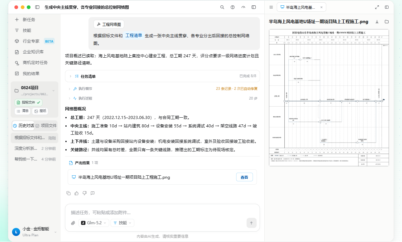Toggle the right preview panel icon
Image resolution: width=402 pixels, height=242 pixels.
[x=254, y=7]
